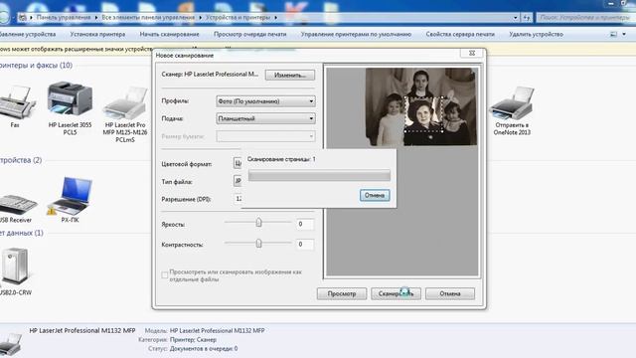This screenshot has width=636, height=358.
Task: Select the Отправить в OneNote 2013 printer
Action: 512,103
